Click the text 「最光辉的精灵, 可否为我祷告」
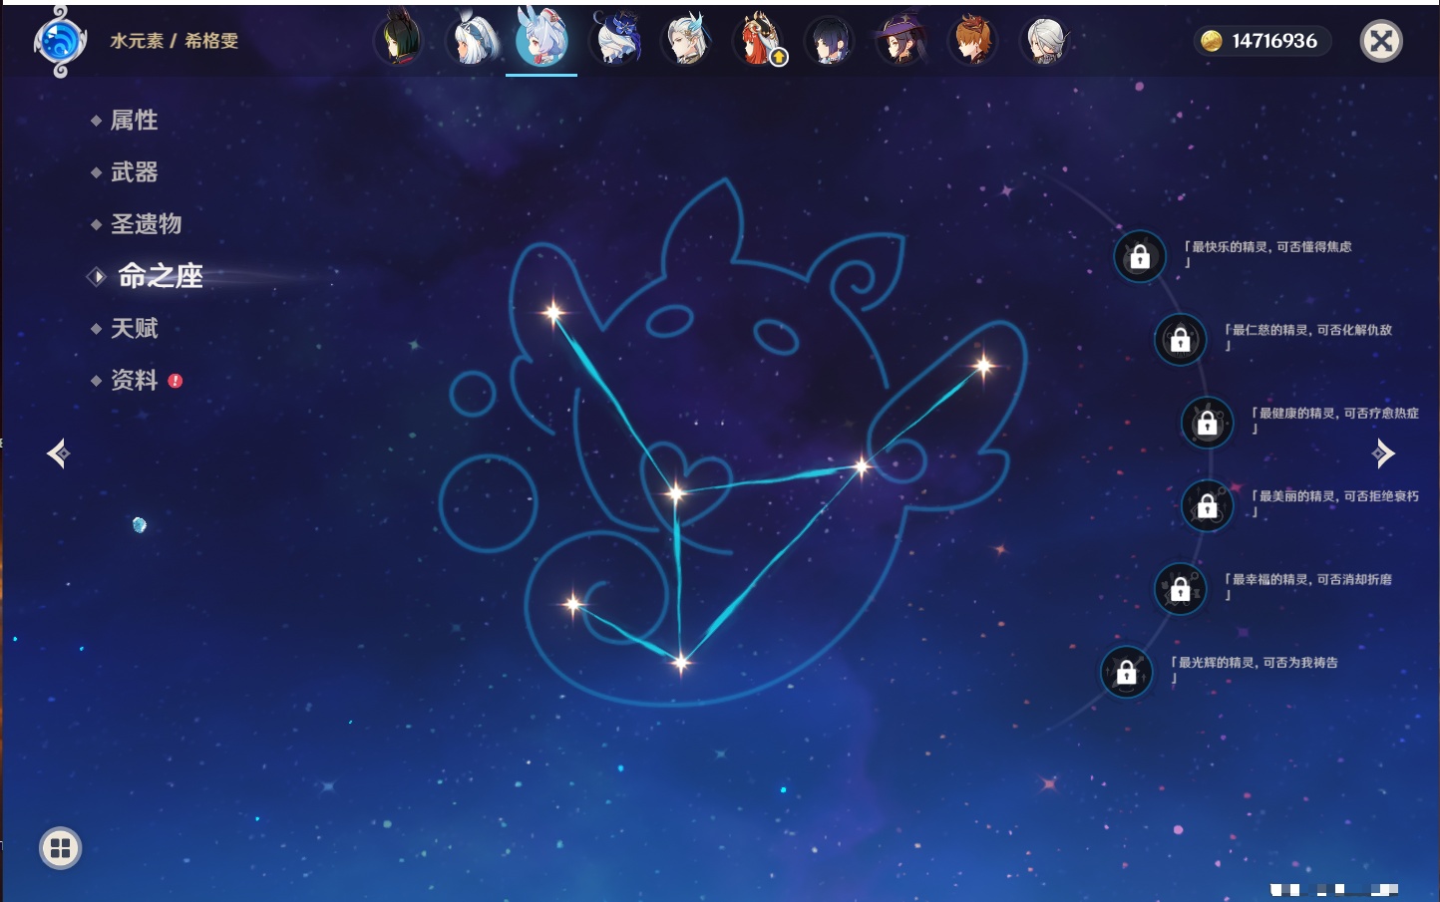The image size is (1440, 902). (x=1255, y=670)
